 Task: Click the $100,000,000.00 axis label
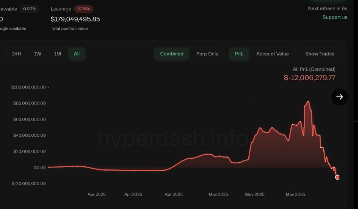pos(28,87)
